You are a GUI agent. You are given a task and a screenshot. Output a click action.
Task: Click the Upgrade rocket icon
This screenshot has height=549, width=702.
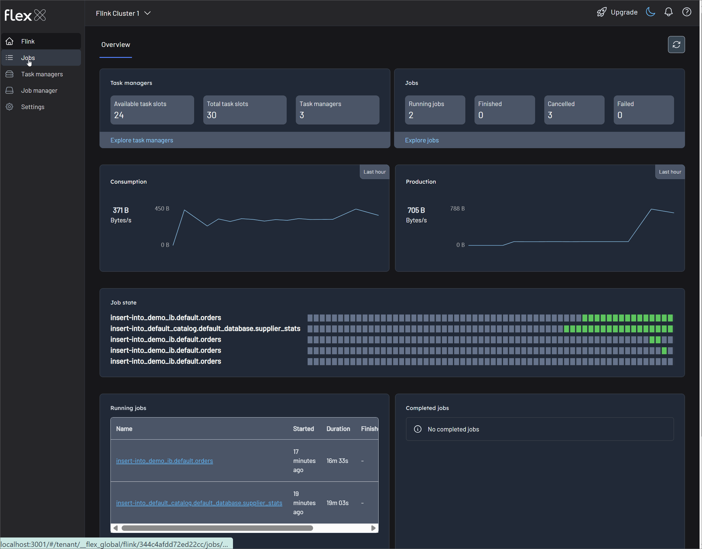click(x=601, y=12)
